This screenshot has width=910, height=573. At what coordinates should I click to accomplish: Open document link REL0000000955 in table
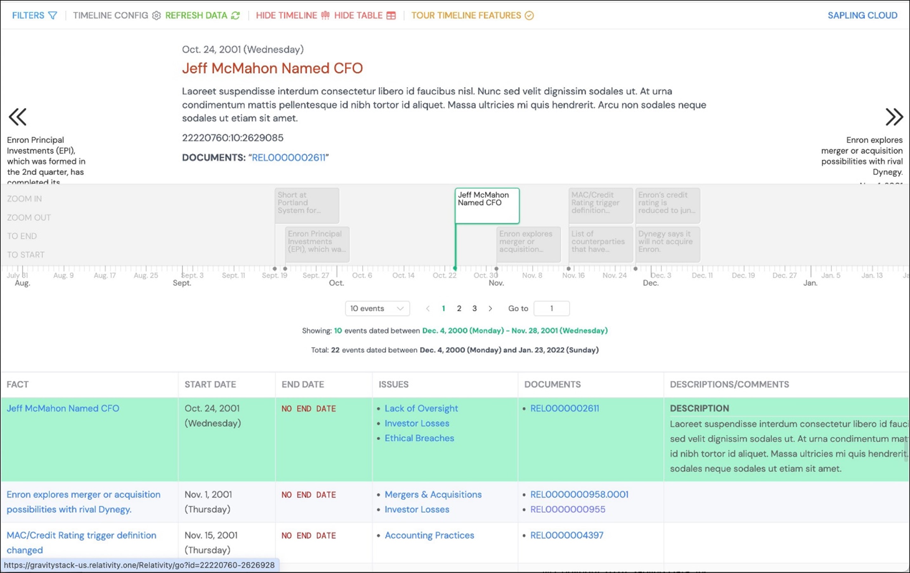pos(567,510)
